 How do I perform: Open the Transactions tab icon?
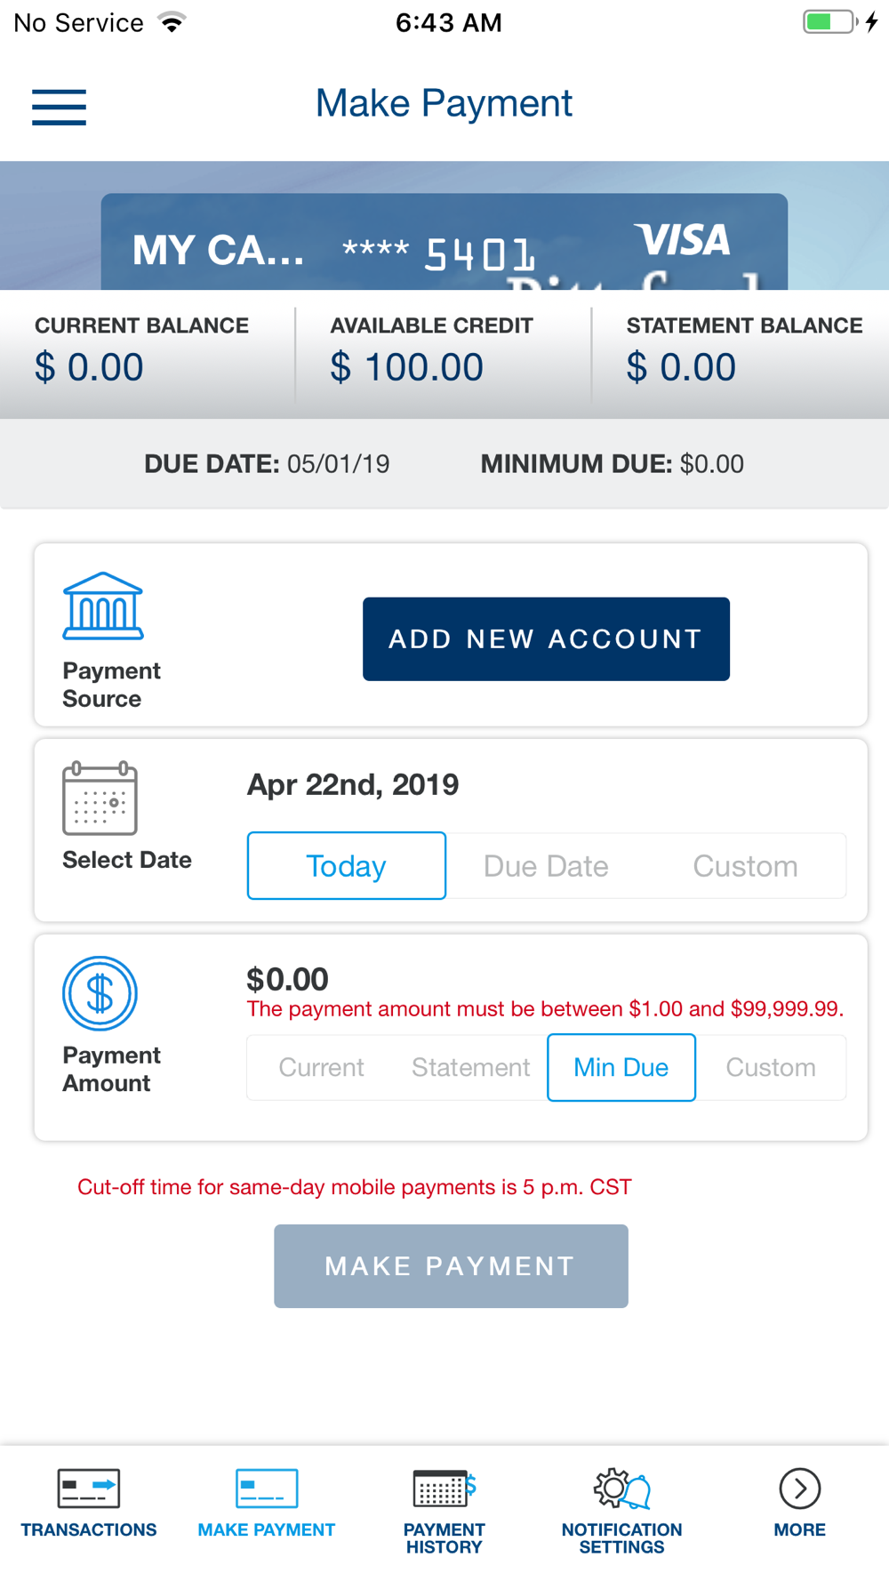point(89,1489)
